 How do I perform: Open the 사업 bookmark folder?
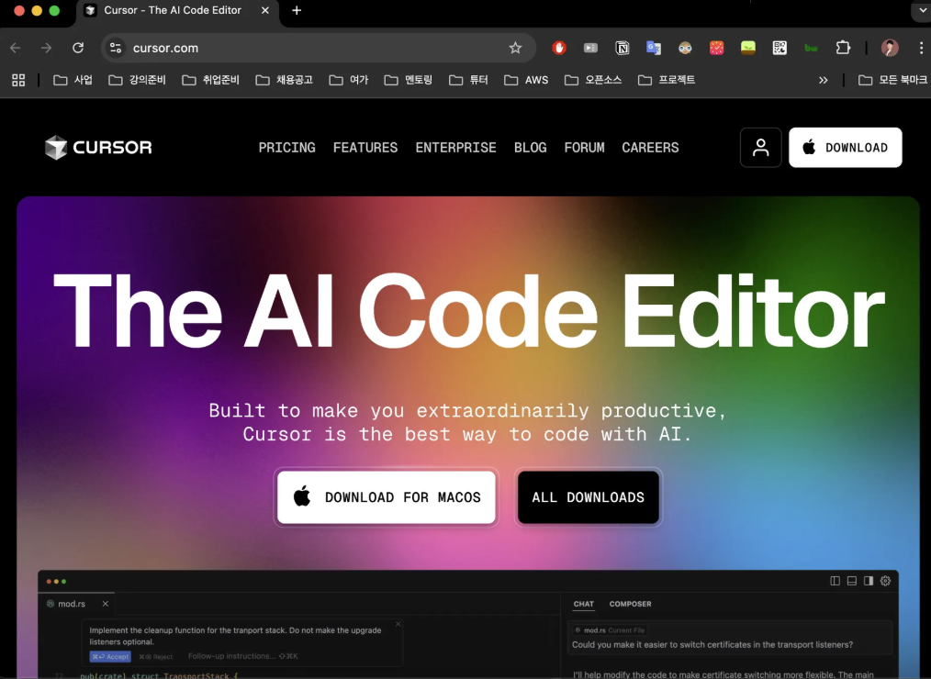pyautogui.click(x=73, y=80)
